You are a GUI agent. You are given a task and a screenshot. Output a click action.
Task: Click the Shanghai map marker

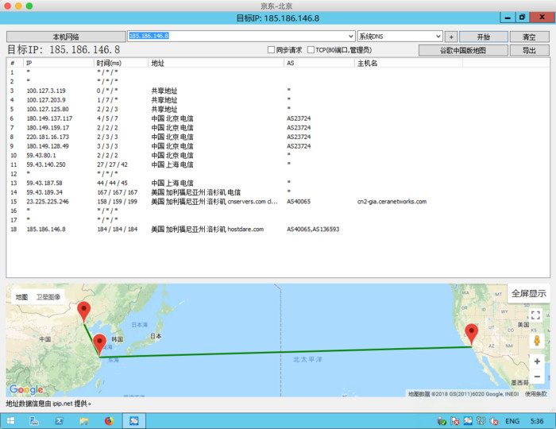(99, 344)
